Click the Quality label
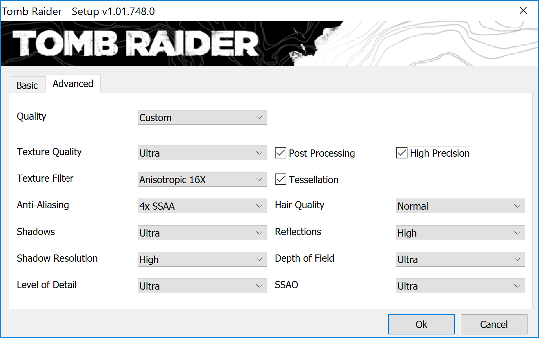 32,116
